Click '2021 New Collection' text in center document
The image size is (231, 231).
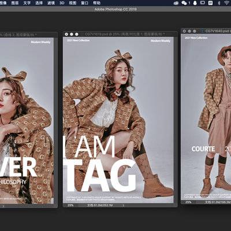(79, 40)
